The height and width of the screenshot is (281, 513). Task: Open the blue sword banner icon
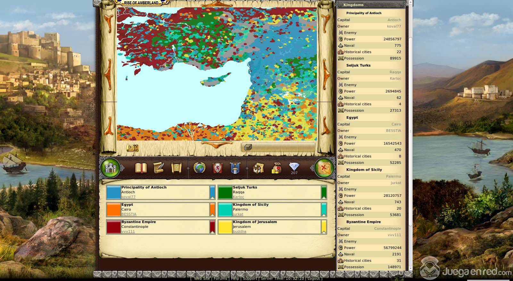pyautogui.click(x=235, y=168)
